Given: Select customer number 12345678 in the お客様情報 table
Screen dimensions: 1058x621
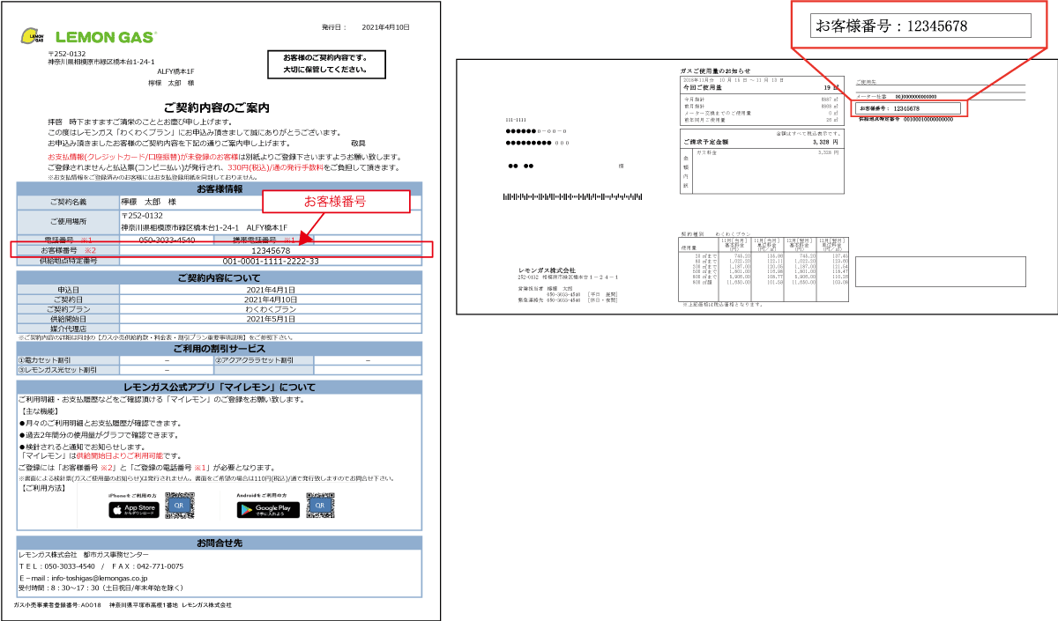Looking at the screenshot, I should (x=271, y=251).
